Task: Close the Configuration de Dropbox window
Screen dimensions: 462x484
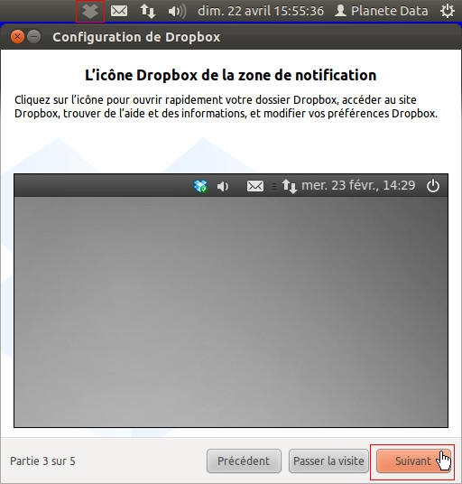Action: click(17, 37)
